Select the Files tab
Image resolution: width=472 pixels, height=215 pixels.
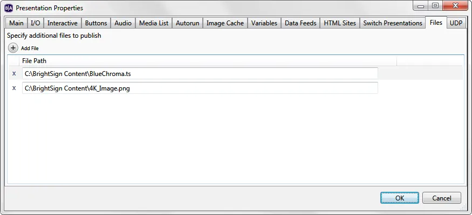click(x=436, y=23)
